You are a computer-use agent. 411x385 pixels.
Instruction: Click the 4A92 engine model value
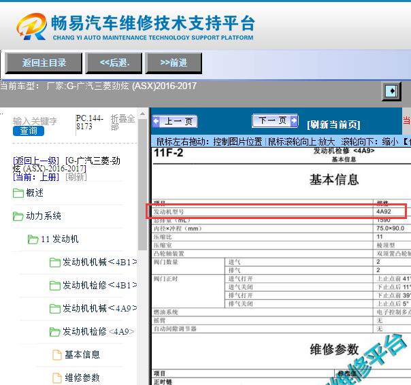tap(384, 212)
